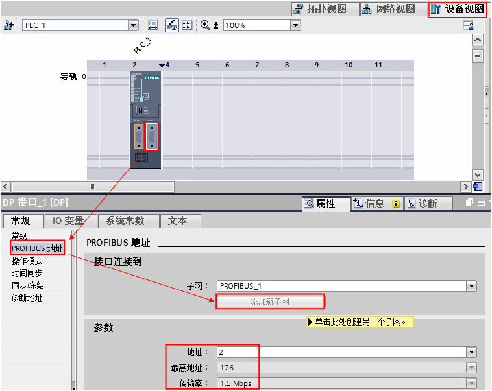Viewport: 492px width, 391px height.
Task: Click the zoom magnifier icon
Action: point(205,25)
